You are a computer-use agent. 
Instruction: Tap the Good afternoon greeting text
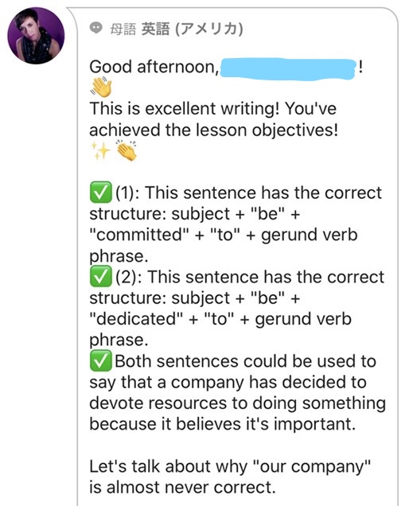click(154, 67)
